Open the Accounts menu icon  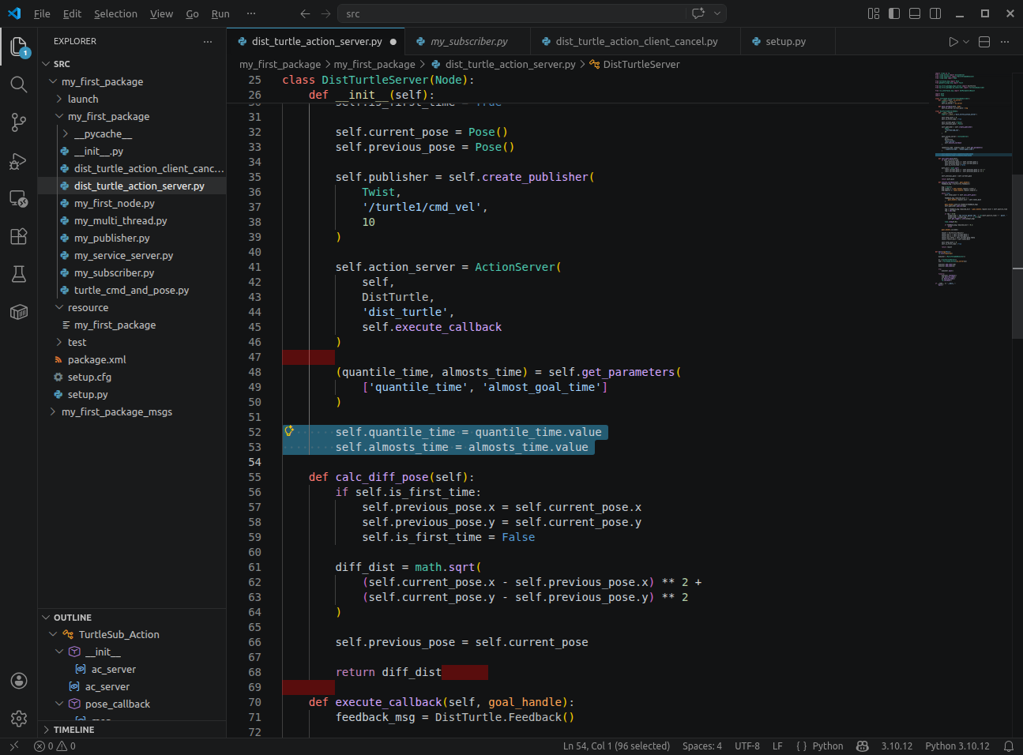click(x=19, y=681)
